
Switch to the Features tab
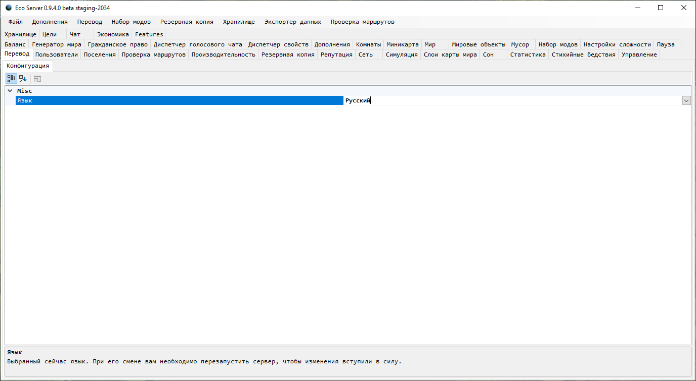click(149, 34)
